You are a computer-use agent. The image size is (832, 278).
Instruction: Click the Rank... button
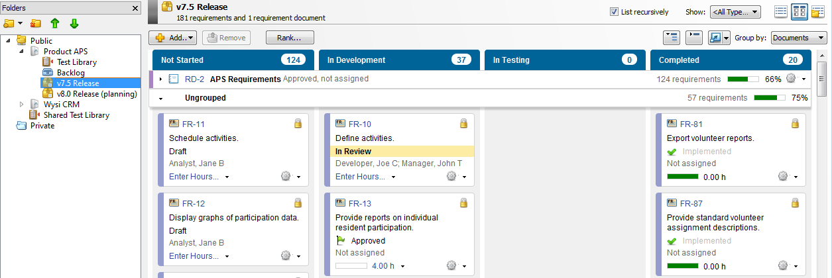(290, 38)
